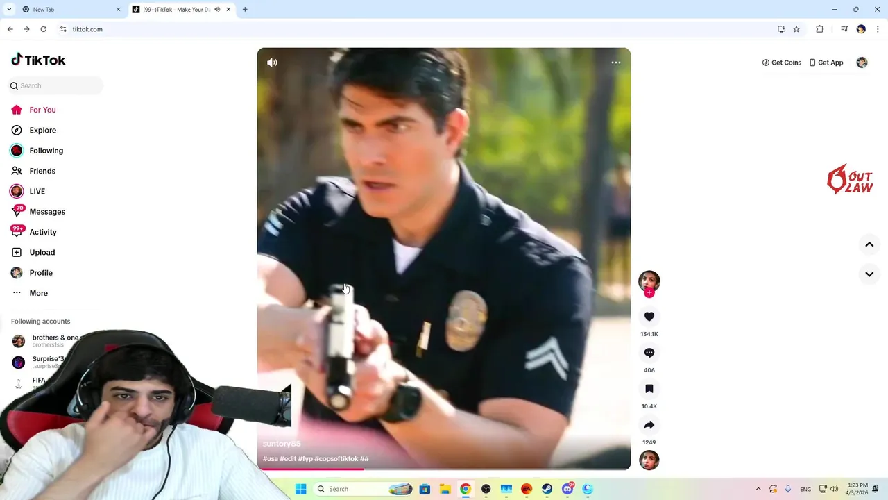Save the video with the bookmark icon

click(x=649, y=389)
